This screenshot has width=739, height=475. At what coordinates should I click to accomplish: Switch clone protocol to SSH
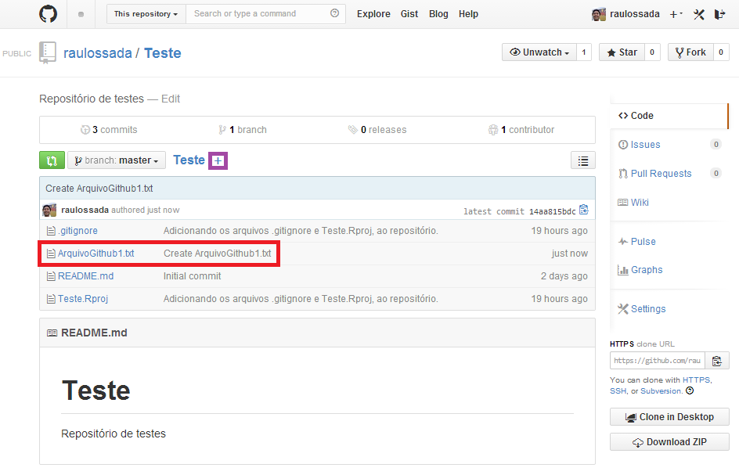tap(618, 391)
